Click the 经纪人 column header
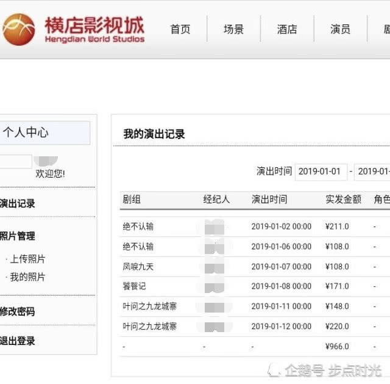Image resolution: width=390 pixels, height=384 pixels. 216,200
